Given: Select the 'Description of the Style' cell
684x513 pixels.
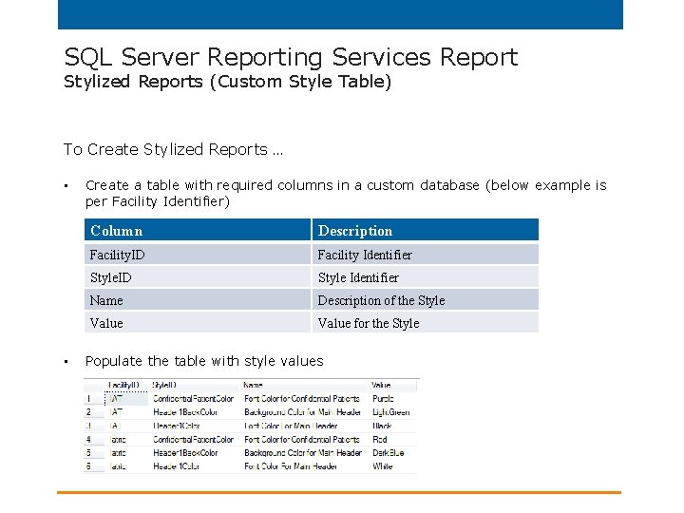Looking at the screenshot, I should click(x=426, y=300).
